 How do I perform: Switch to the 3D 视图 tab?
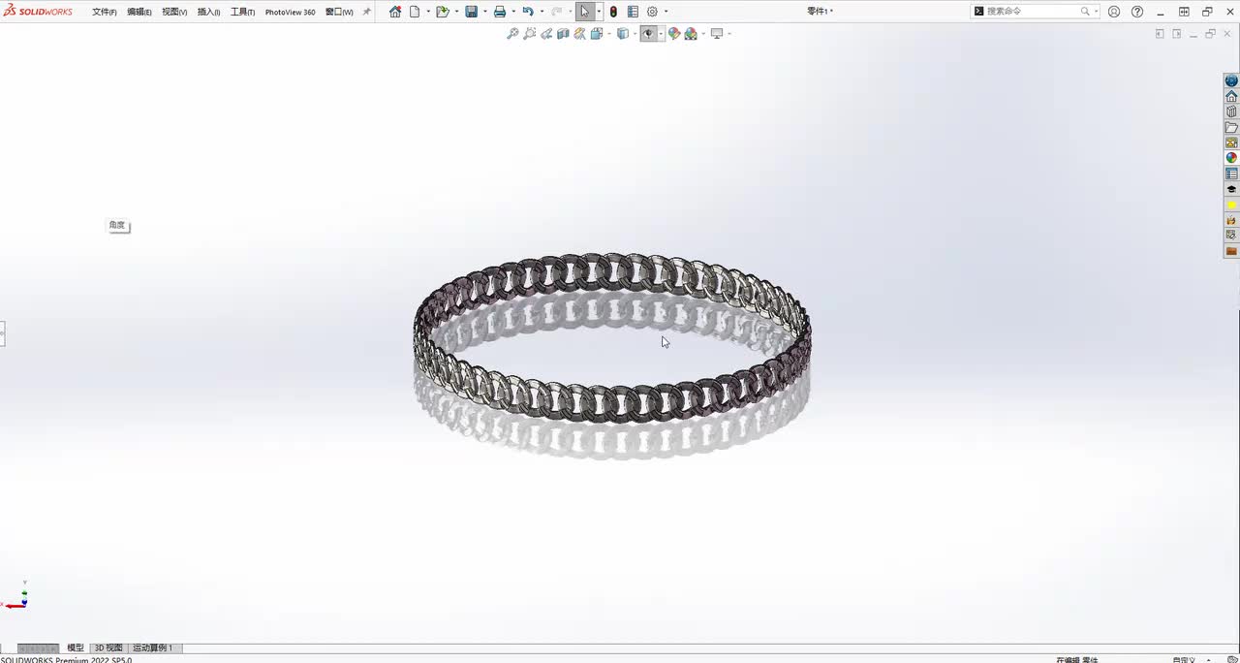pyautogui.click(x=108, y=647)
